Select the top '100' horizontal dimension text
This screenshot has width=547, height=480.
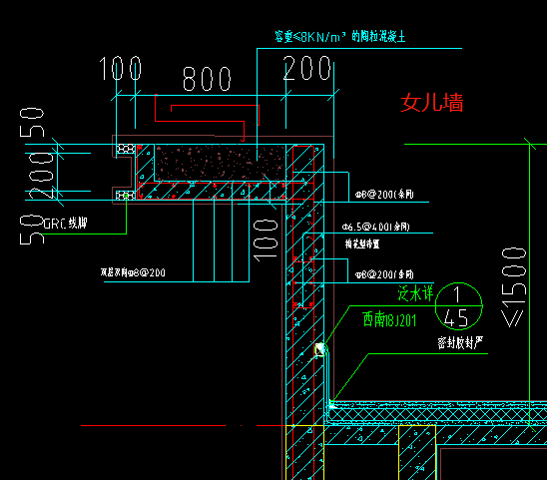pyautogui.click(x=121, y=69)
